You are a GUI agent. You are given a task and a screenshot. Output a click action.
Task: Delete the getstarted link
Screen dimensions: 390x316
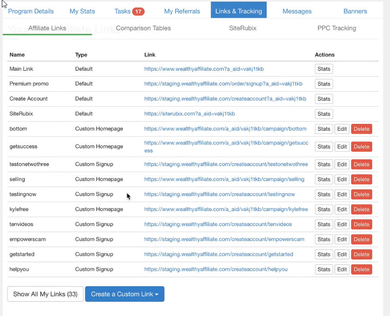click(362, 254)
